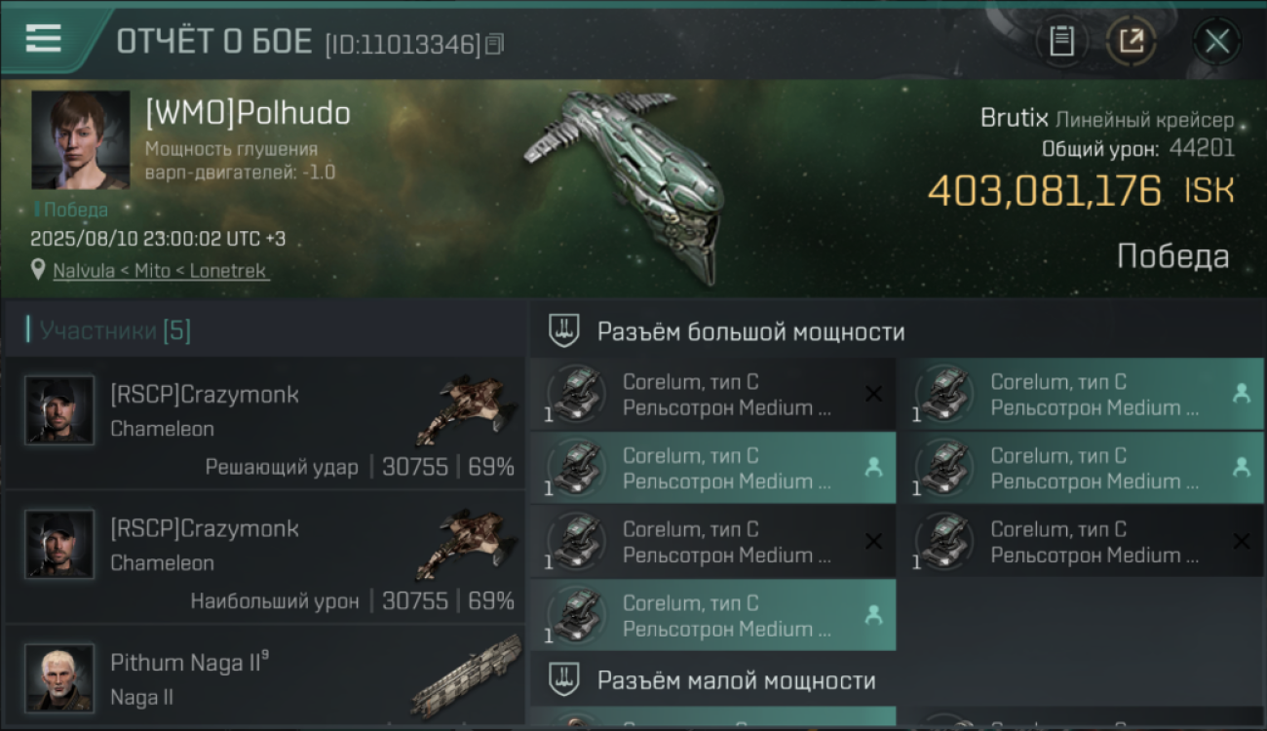The width and height of the screenshot is (1267, 731).
Task: View Polhudo pilot portrait
Action: coord(80,139)
